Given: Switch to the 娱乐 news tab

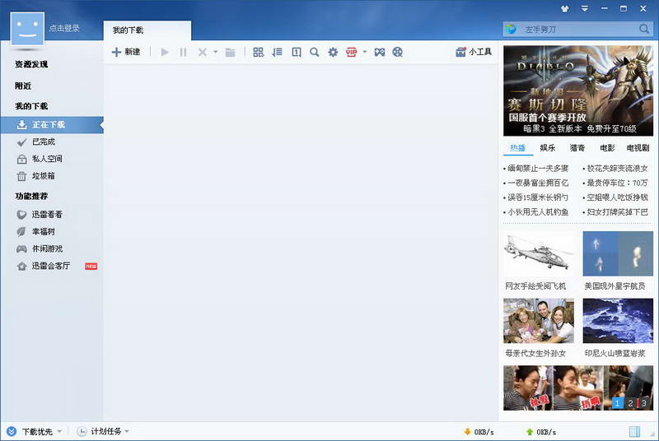Looking at the screenshot, I should point(548,148).
